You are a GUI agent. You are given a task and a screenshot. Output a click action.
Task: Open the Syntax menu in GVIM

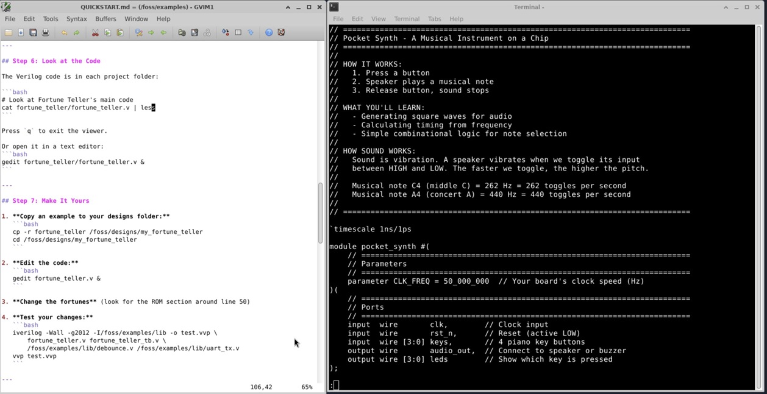pos(76,19)
